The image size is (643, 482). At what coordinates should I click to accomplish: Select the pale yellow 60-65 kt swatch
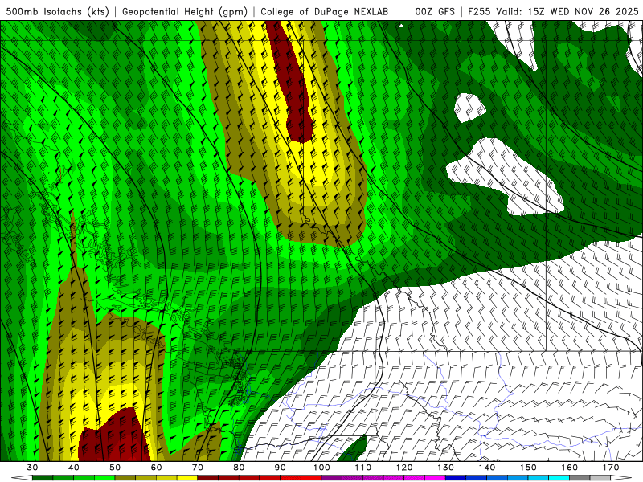(166, 478)
